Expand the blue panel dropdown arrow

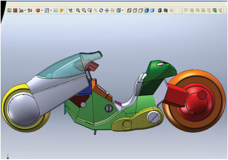coord(51,10)
